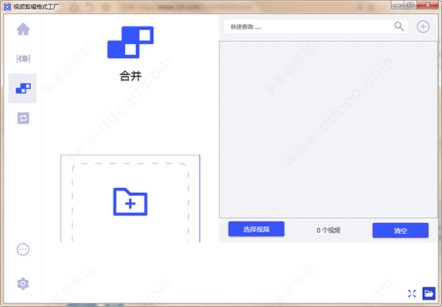Go to the Home page icon

click(23, 29)
